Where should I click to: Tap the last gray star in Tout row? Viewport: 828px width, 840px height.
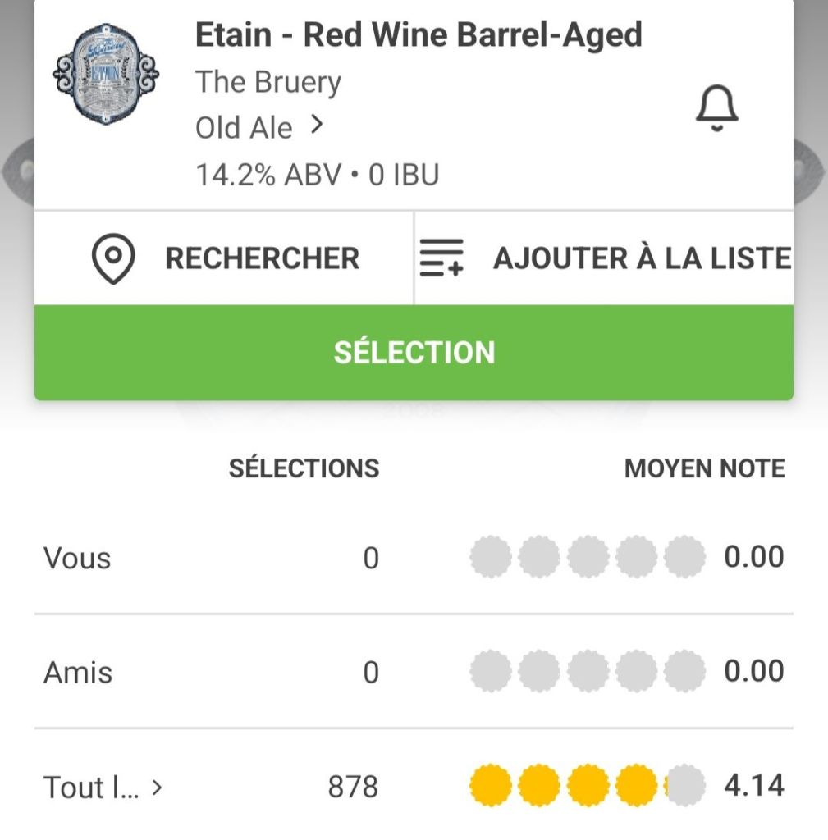pos(685,786)
